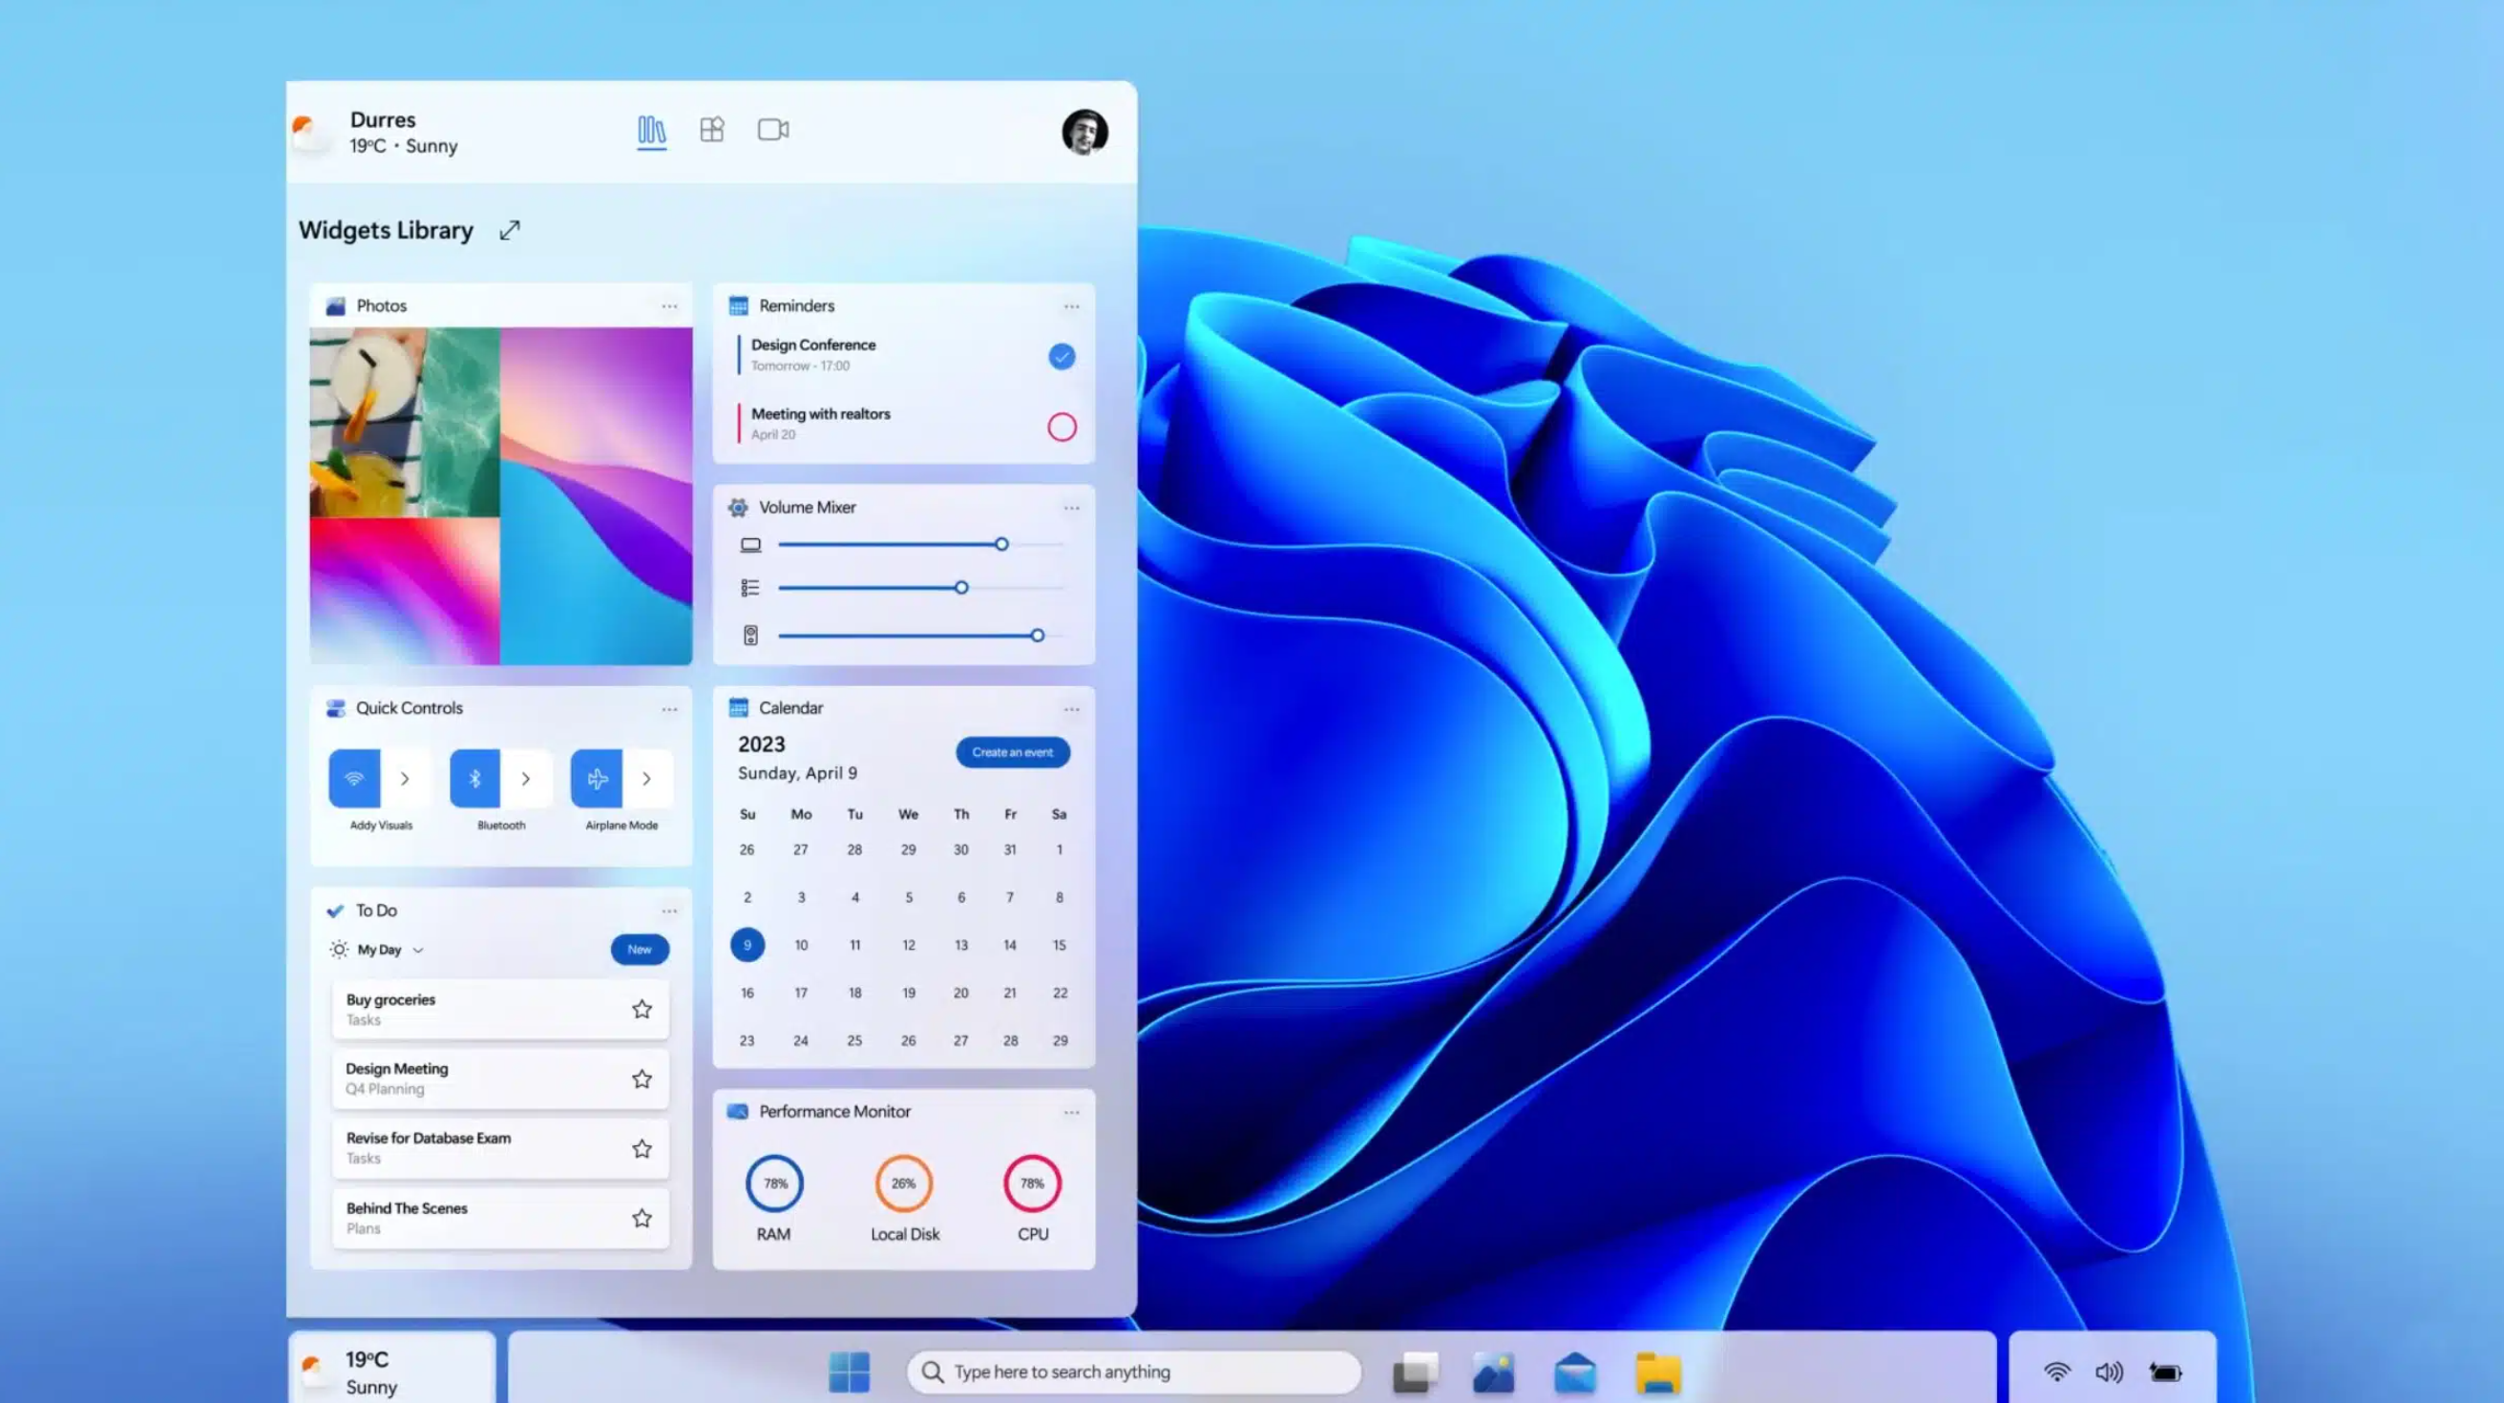The image size is (2504, 1403).
Task: Expand the My Day dropdown in To Do
Action: (418, 949)
